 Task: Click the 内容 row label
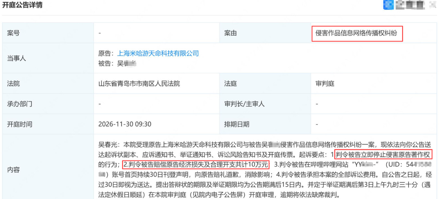coord(48,170)
